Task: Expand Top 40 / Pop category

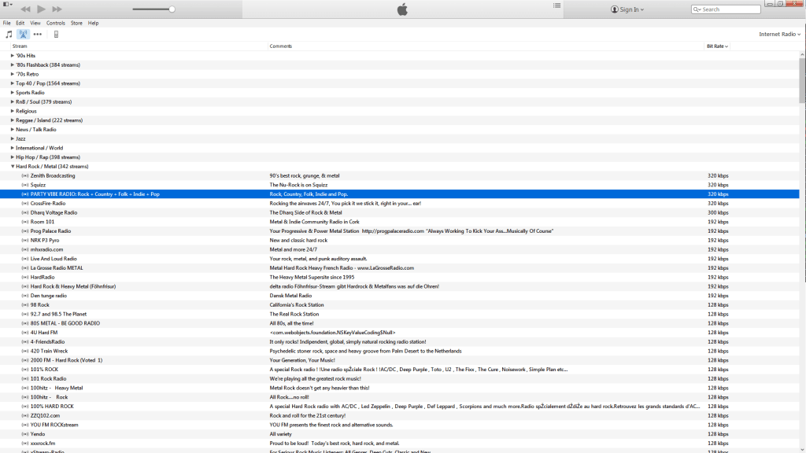Action: point(13,83)
